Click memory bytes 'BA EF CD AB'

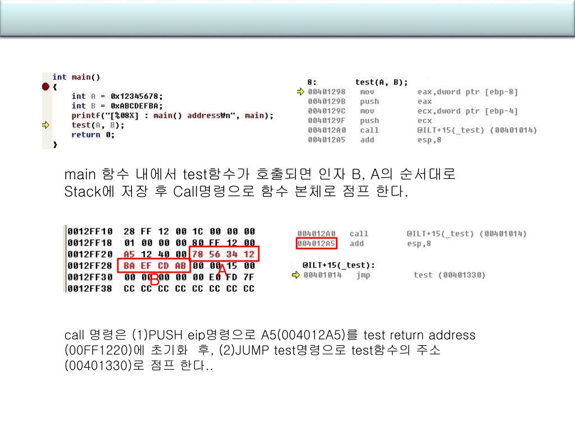(155, 265)
